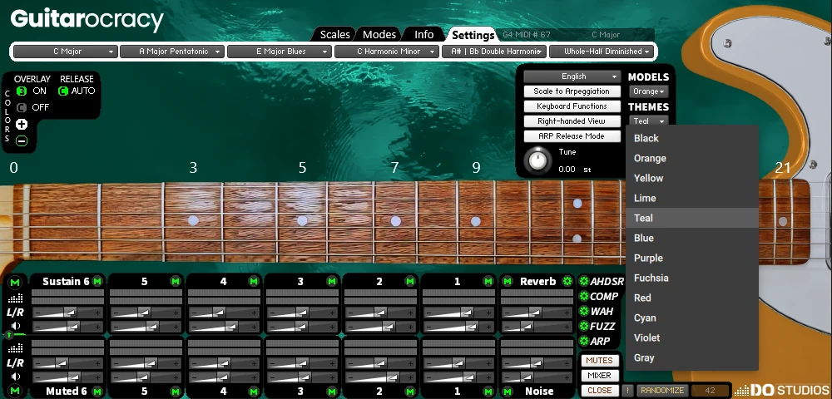Click the MIXER button
This screenshot has height=399, width=832.
pyautogui.click(x=599, y=375)
